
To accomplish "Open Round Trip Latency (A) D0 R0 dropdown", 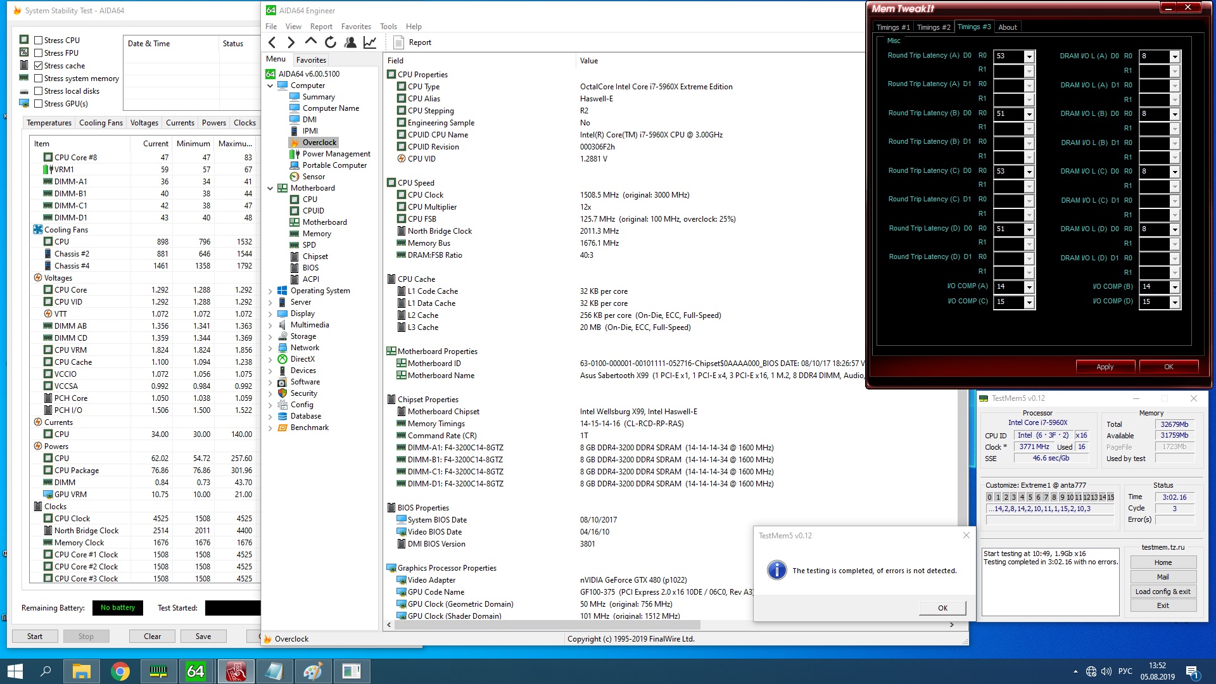I will (x=1029, y=56).
